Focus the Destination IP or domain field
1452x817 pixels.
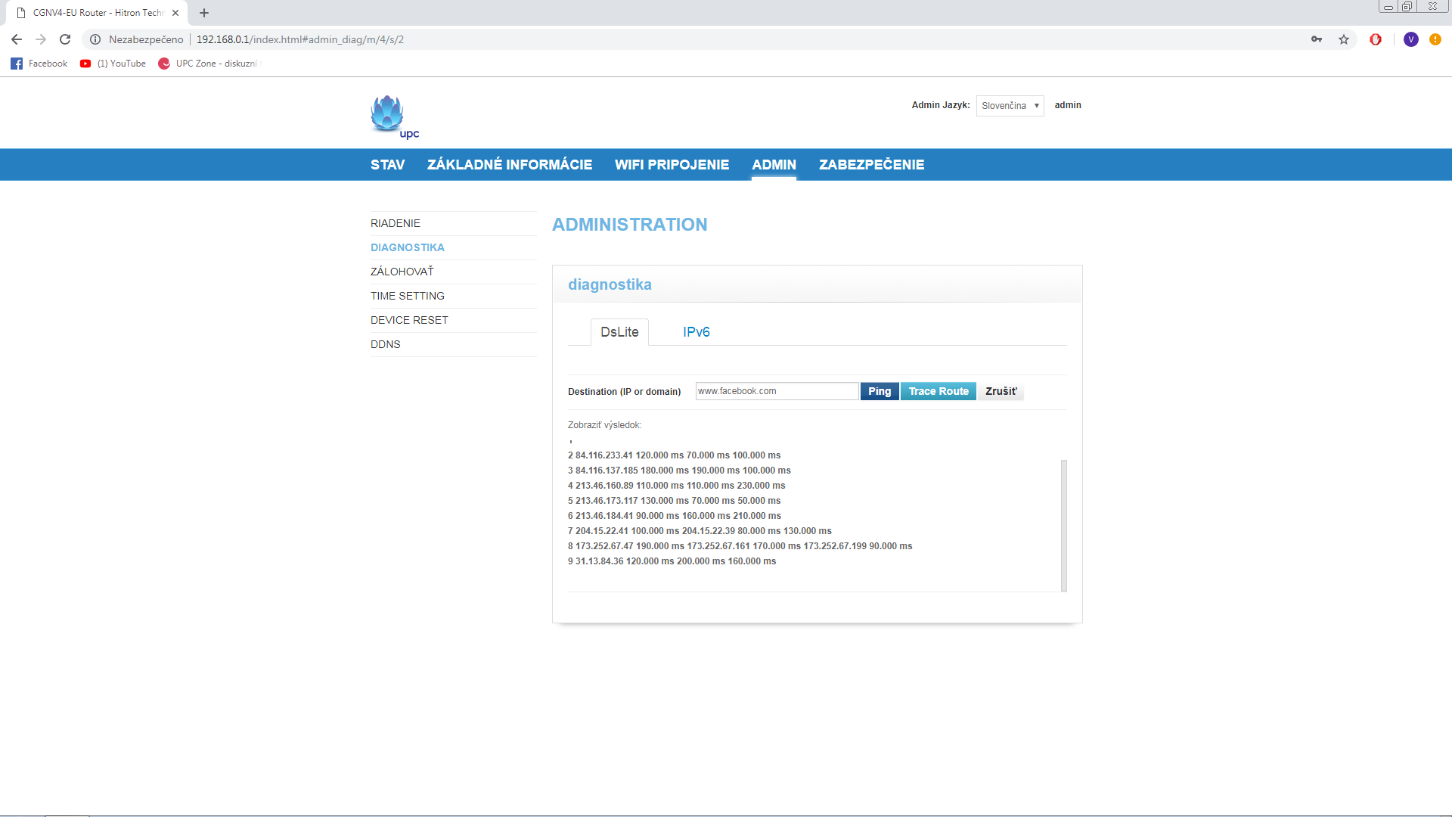[x=777, y=391]
